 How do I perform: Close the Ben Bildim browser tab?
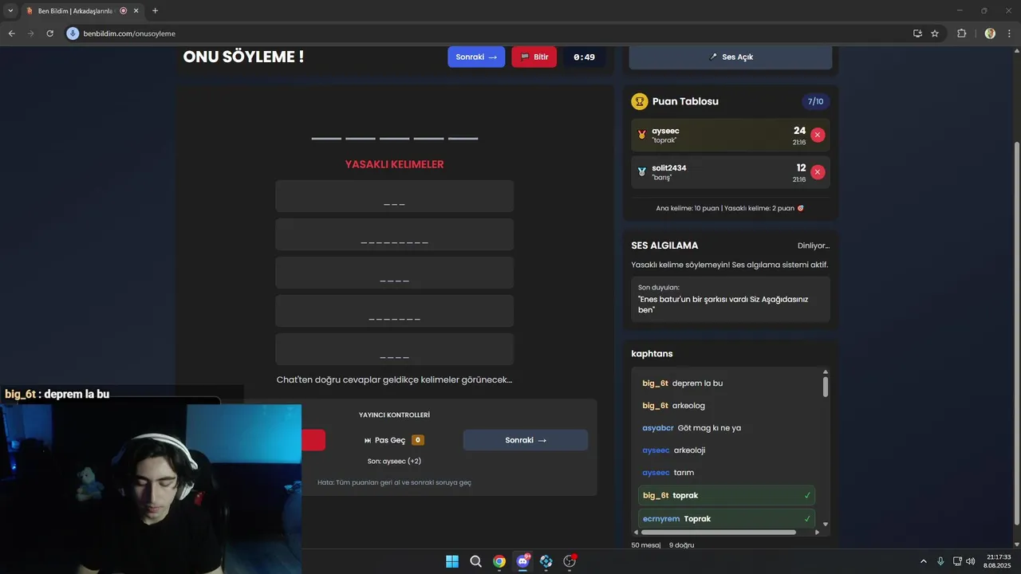(x=136, y=11)
